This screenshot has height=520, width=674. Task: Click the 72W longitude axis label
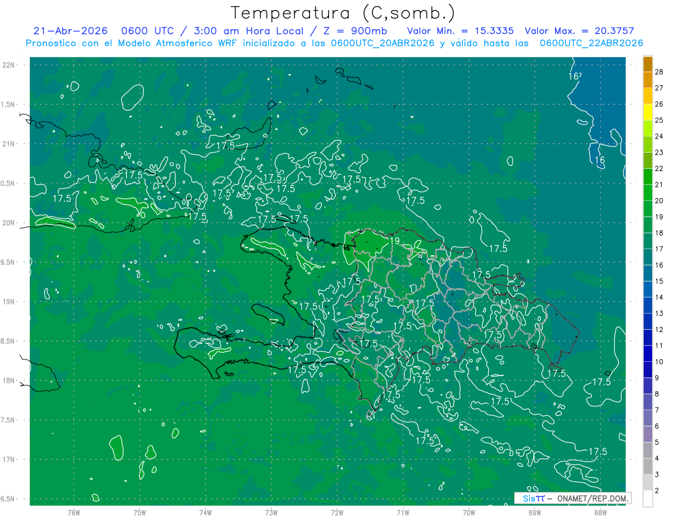[x=337, y=512]
